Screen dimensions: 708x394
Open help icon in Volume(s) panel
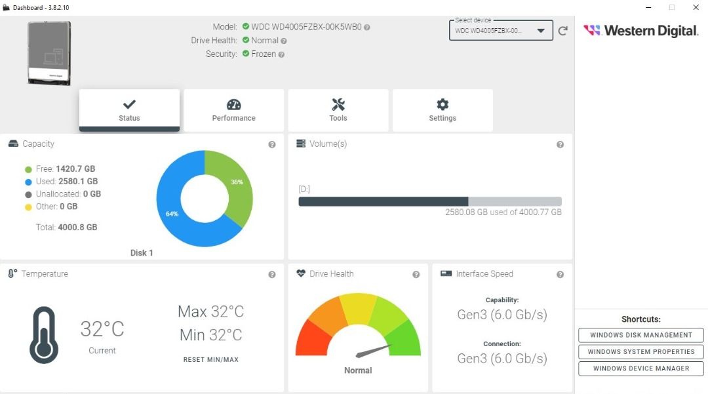pos(560,145)
